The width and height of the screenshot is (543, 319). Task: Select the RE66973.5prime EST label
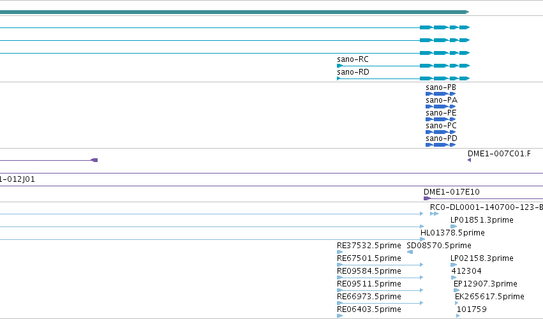point(369,297)
